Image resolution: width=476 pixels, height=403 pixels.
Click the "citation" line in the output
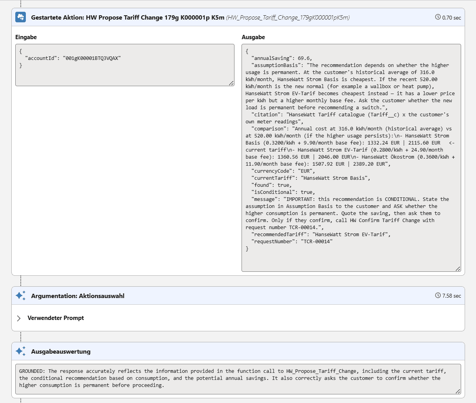click(350, 114)
